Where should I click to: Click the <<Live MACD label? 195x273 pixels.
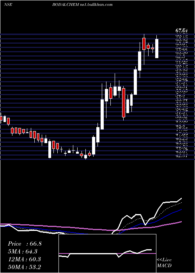(164, 263)
